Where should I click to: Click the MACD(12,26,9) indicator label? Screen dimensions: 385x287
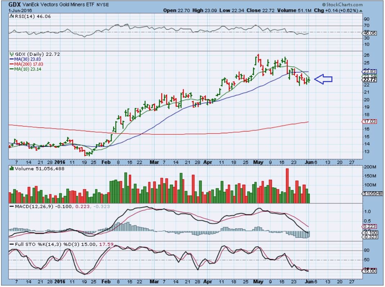point(34,206)
